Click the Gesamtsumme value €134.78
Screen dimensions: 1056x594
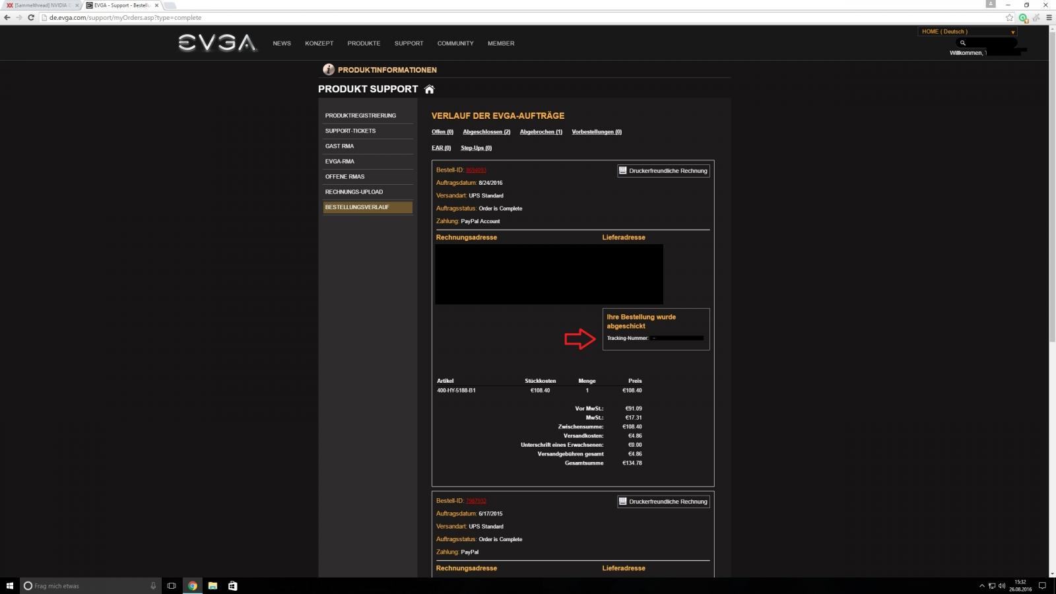pos(632,463)
